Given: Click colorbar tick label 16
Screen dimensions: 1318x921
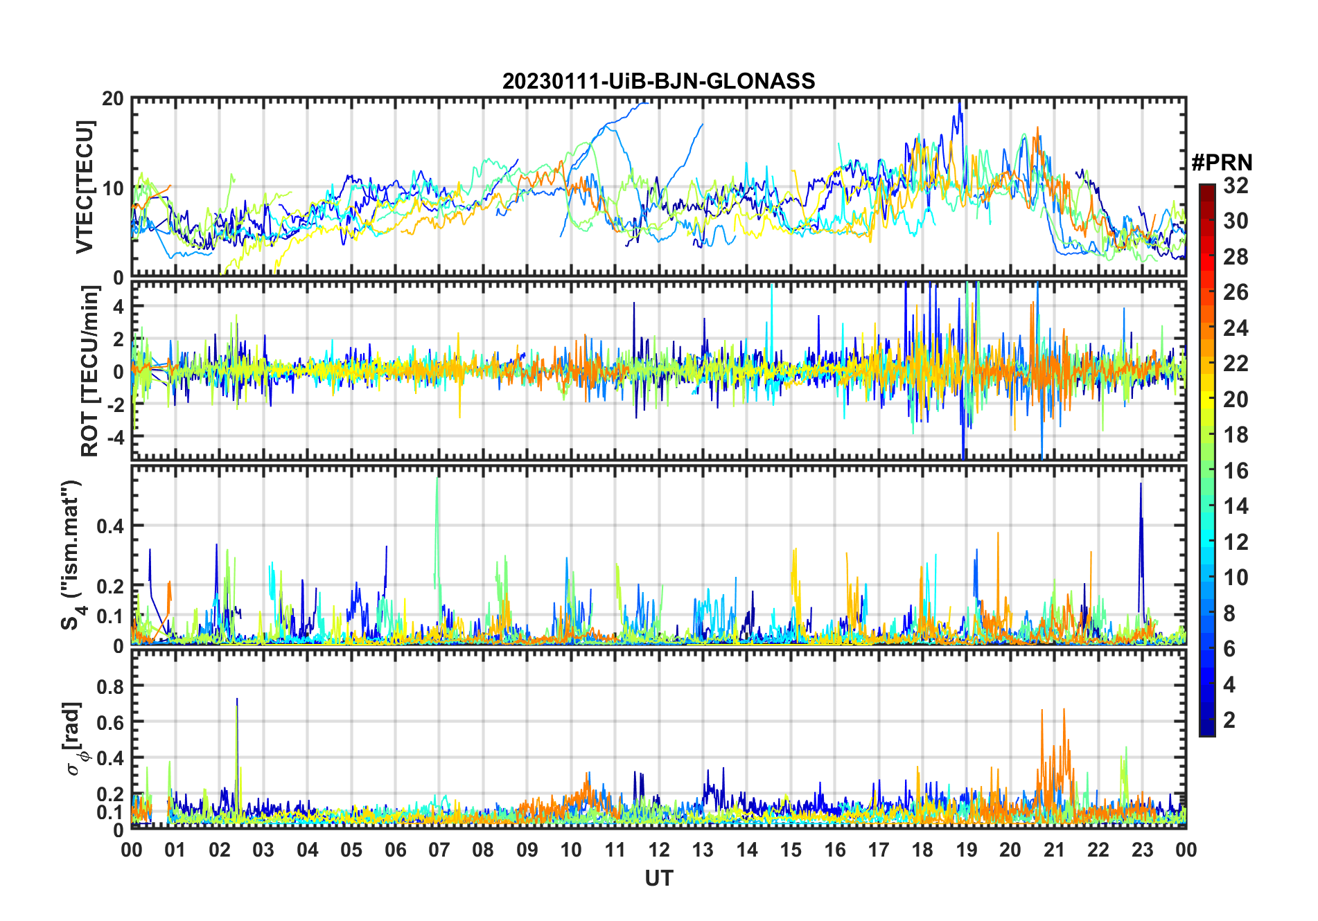Looking at the screenshot, I should 1236,471.
